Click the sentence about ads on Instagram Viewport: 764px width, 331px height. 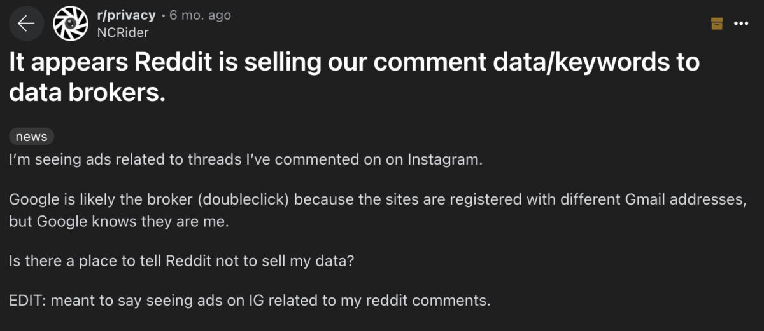[x=246, y=159]
